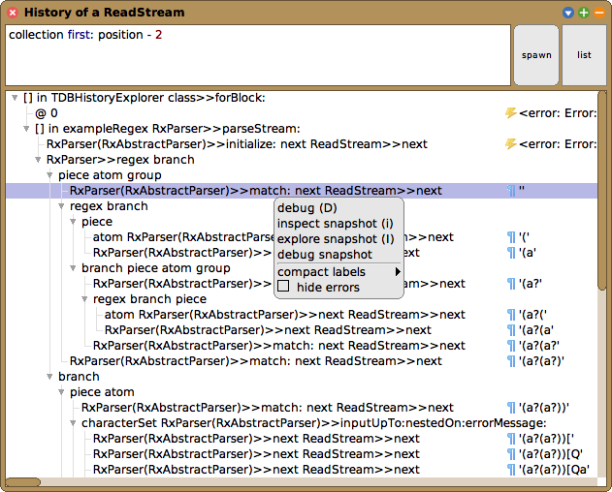
Task: Click the horizontal scrollbar thumb at bottom
Action: click(x=21, y=481)
